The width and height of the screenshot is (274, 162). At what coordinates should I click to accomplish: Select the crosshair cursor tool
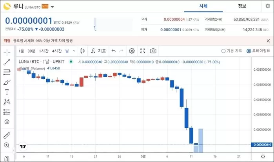(7, 52)
